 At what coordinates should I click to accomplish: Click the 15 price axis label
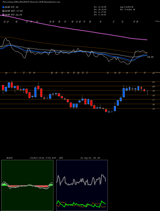click(153, 109)
